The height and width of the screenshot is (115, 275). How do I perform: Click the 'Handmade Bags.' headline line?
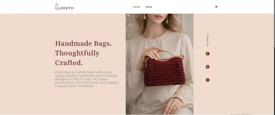click(x=83, y=43)
